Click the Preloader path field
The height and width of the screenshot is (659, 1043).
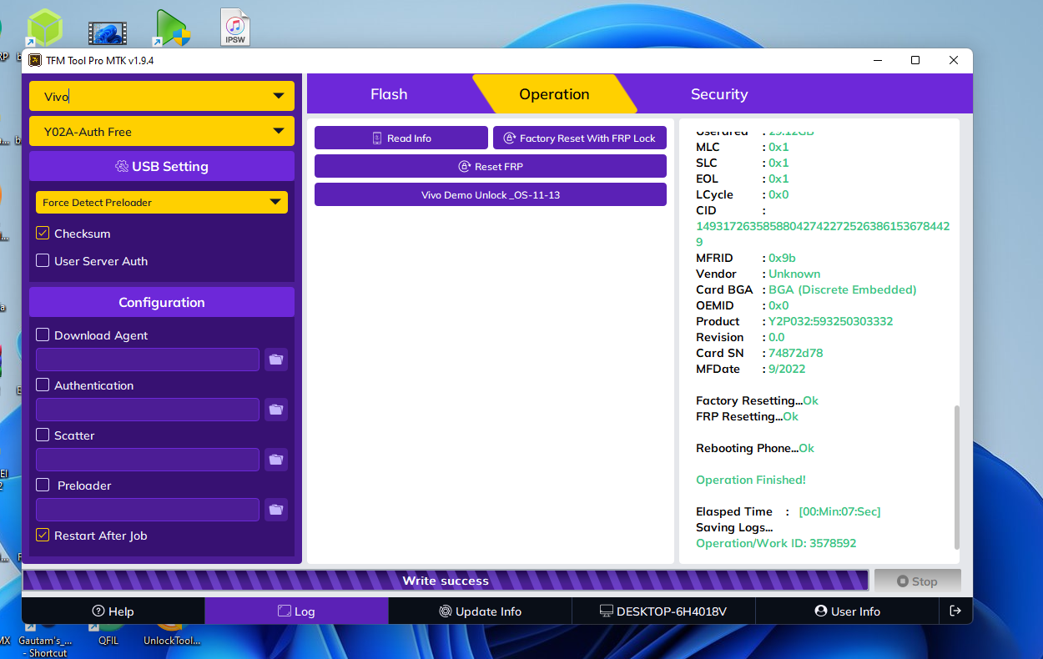point(148,510)
